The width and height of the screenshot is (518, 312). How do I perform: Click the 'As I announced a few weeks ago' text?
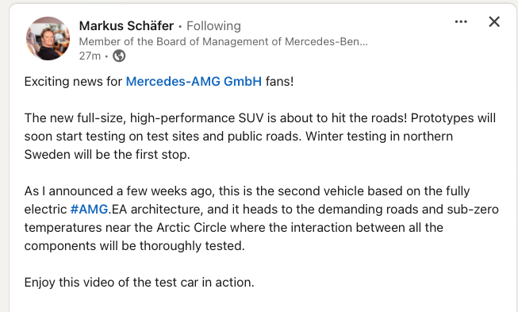point(120,191)
